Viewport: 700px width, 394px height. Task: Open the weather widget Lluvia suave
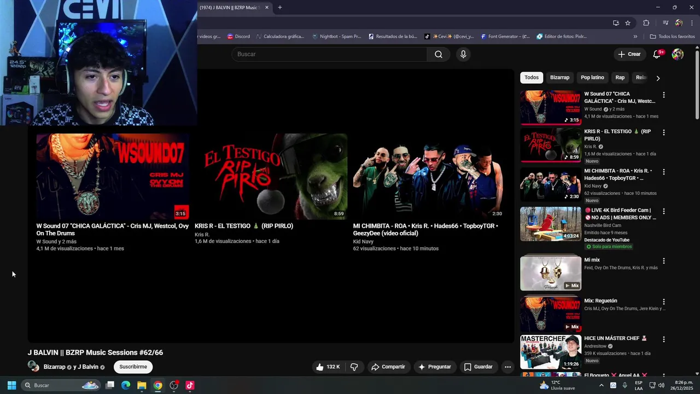coord(557,385)
